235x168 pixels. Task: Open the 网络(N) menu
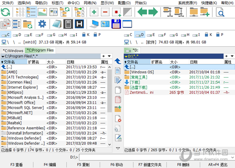pos(90,3)
